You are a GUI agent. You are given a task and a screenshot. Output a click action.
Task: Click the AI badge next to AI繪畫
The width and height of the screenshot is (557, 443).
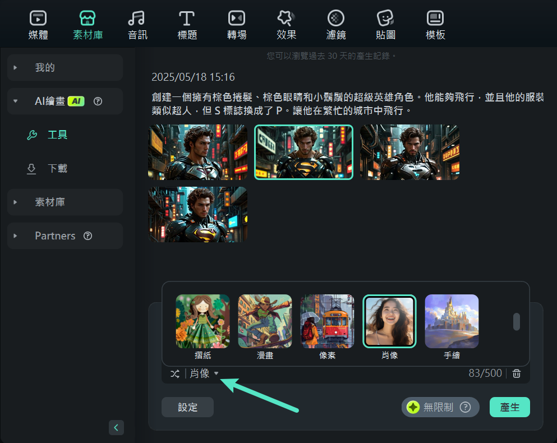(76, 101)
